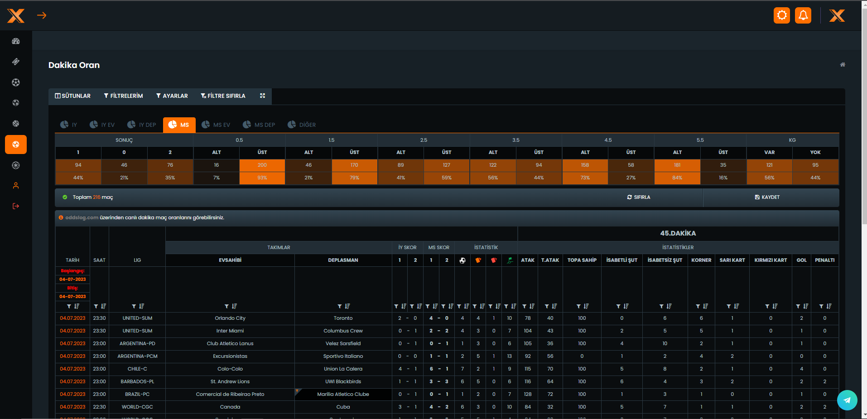
Task: Expand the sidebar with the arrow icon
Action: (42, 15)
